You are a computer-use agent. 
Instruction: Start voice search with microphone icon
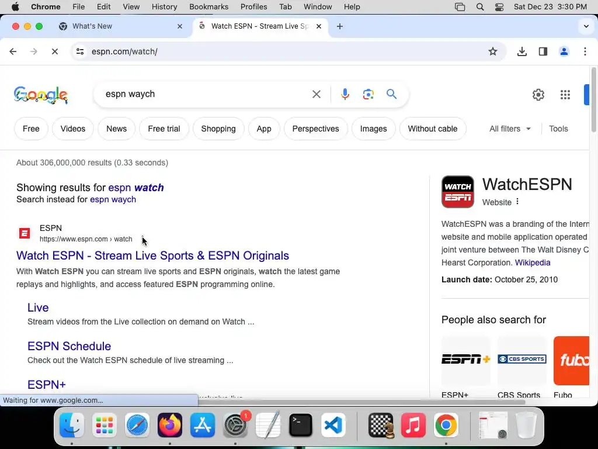point(345,94)
